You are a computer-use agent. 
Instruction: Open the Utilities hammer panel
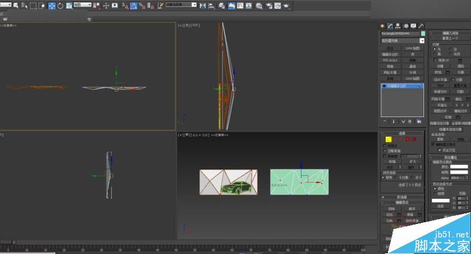click(x=420, y=26)
